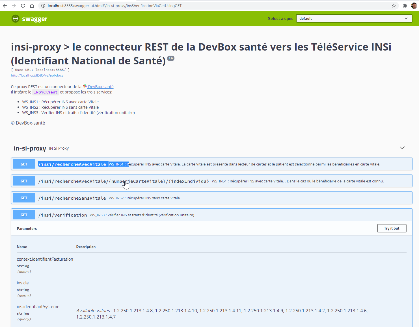Viewport: 419px width, 327px height.
Task: Open the Select a spec dropdown
Action: click(354, 18)
